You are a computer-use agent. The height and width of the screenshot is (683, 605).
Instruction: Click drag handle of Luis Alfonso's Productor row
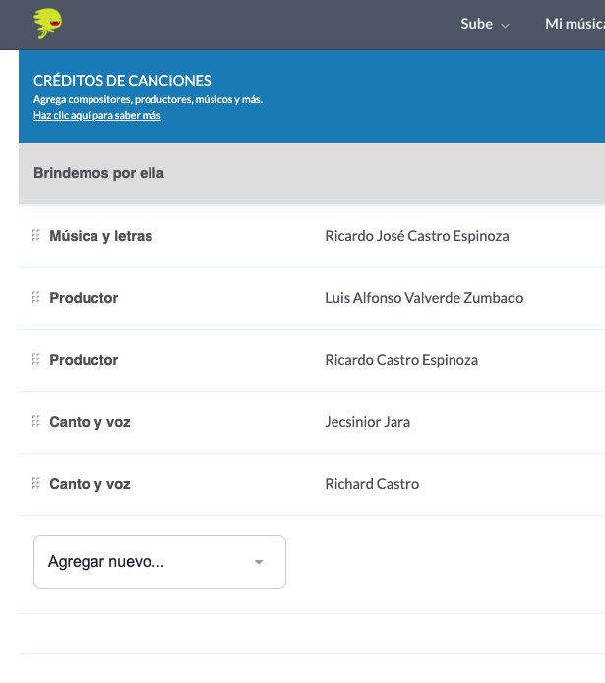[x=36, y=297]
